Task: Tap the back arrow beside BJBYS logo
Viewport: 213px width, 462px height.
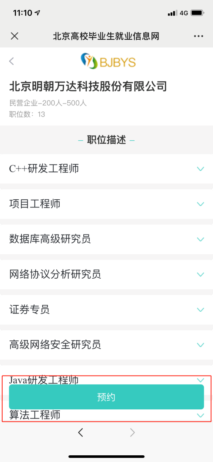Action: tap(11, 61)
